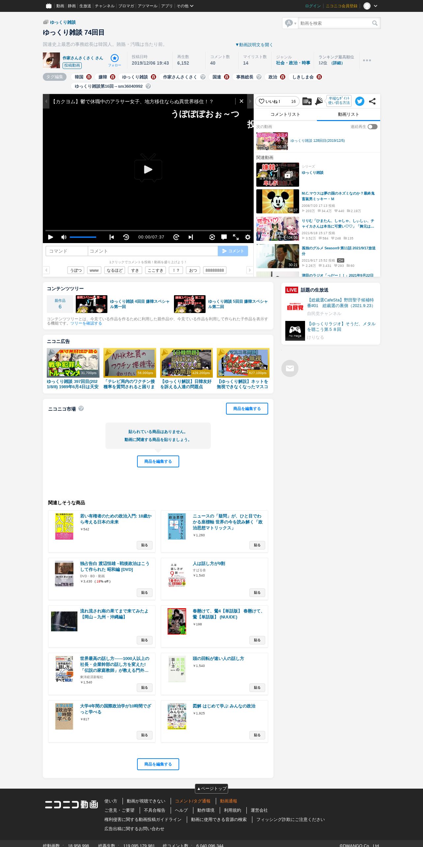Click previous ad arrow left of banner
Image resolution: width=423 pixels, height=847 pixels.
click(46, 101)
